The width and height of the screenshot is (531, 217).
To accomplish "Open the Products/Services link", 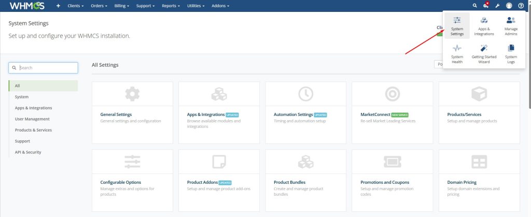I will pos(464,114).
